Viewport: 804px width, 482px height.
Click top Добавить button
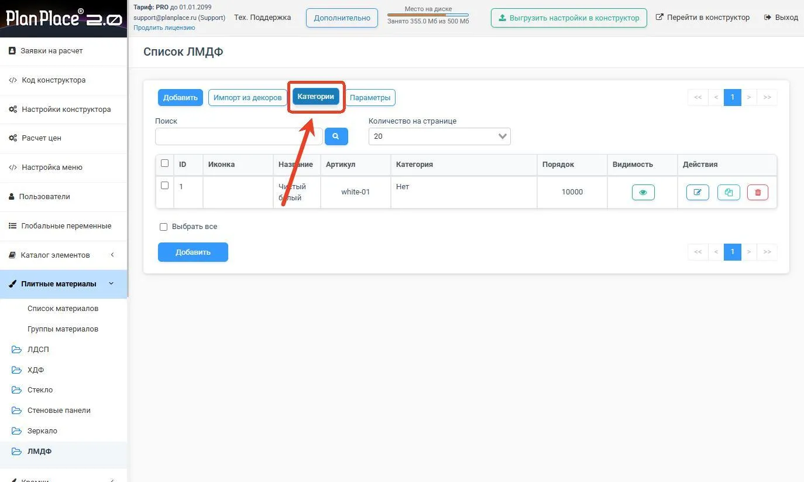pos(180,98)
